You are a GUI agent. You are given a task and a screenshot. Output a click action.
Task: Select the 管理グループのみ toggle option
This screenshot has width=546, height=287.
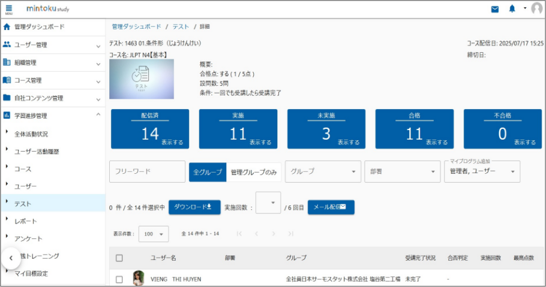[x=254, y=172]
